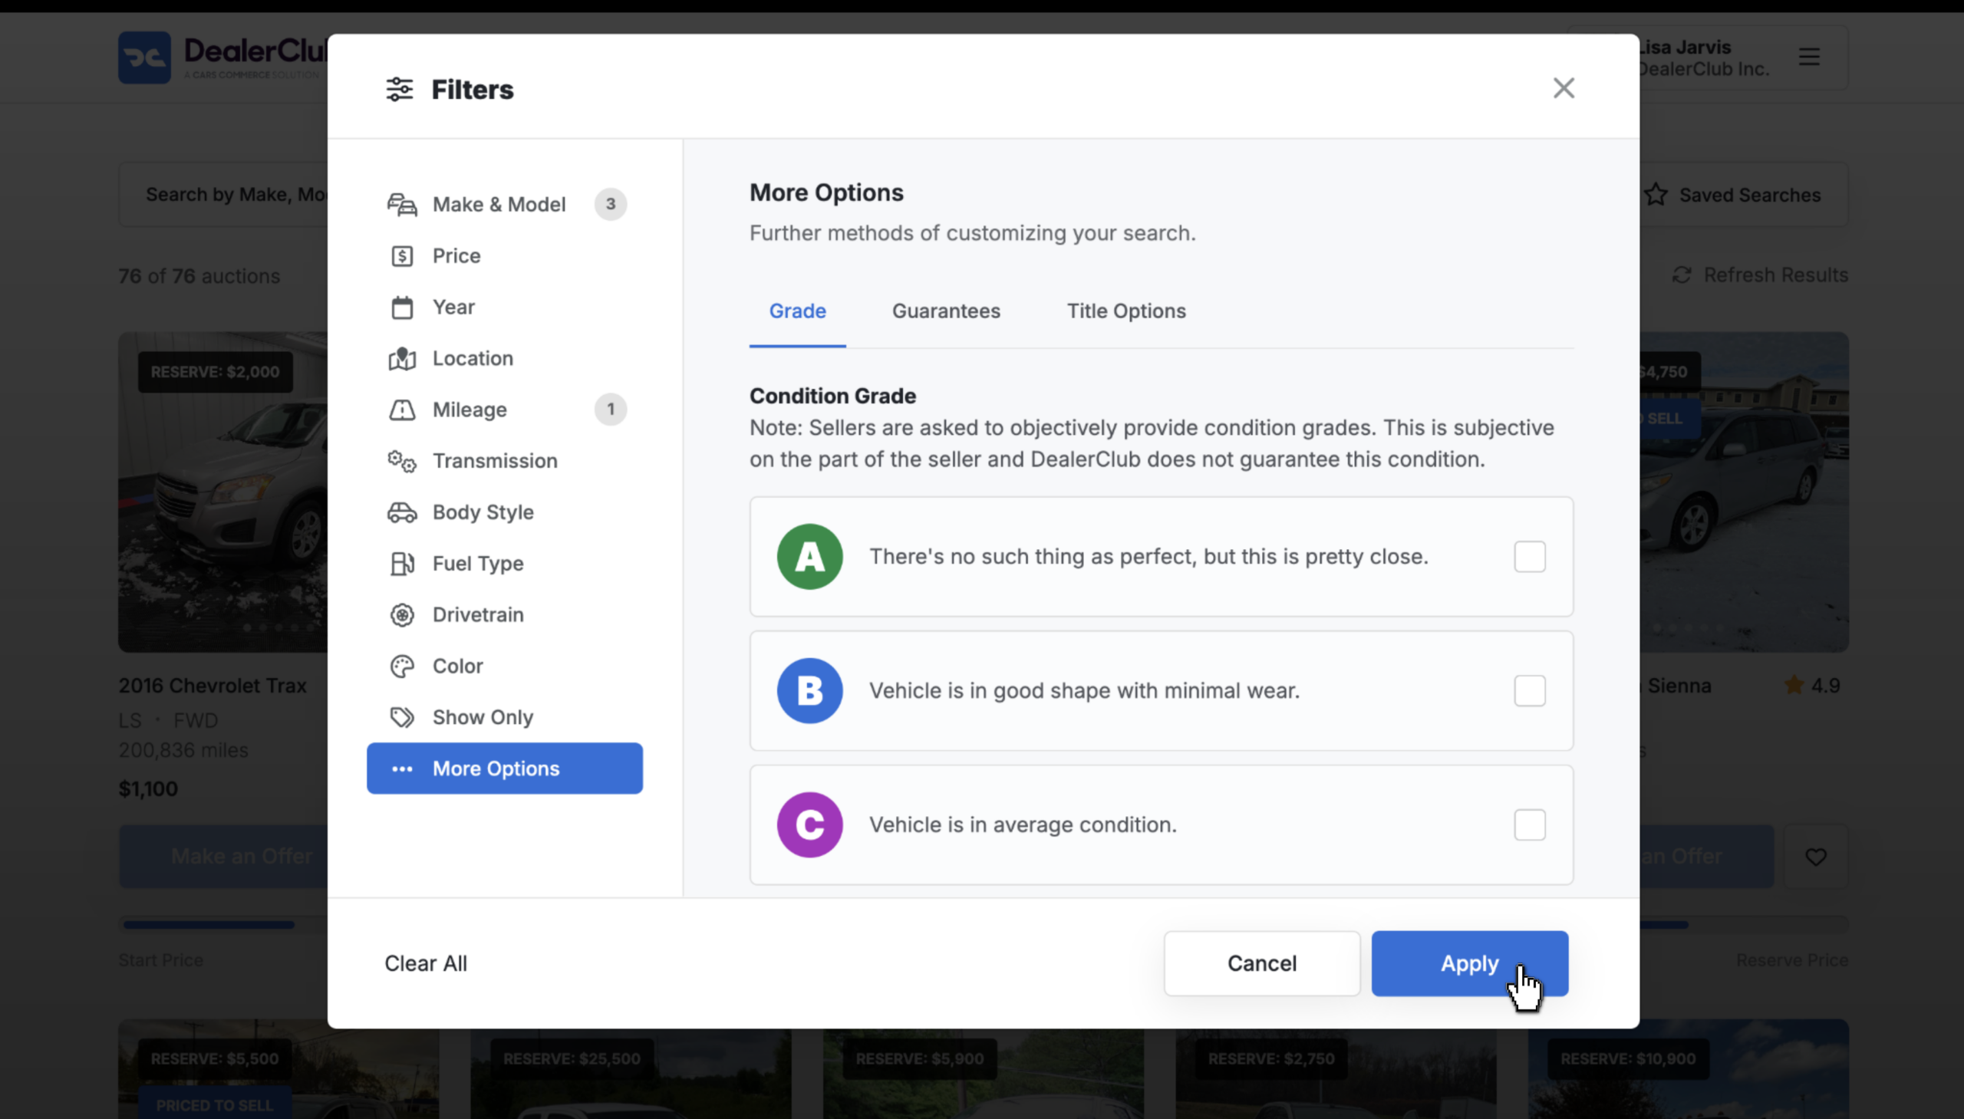Image resolution: width=1964 pixels, height=1119 pixels.
Task: Click Make an Offer on Chevrolet Trax card
Action: [x=224, y=857]
